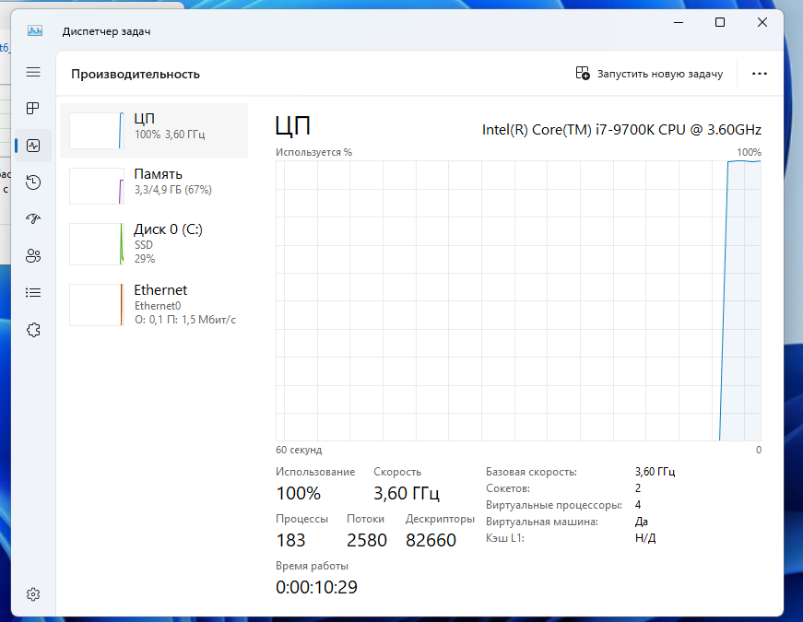Select the Ethernet performance item
The height and width of the screenshot is (622, 803).
(x=154, y=305)
